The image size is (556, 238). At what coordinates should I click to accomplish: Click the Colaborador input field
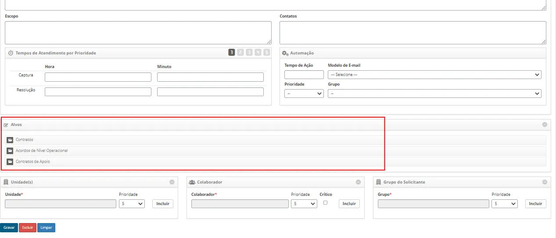pyautogui.click(x=240, y=204)
